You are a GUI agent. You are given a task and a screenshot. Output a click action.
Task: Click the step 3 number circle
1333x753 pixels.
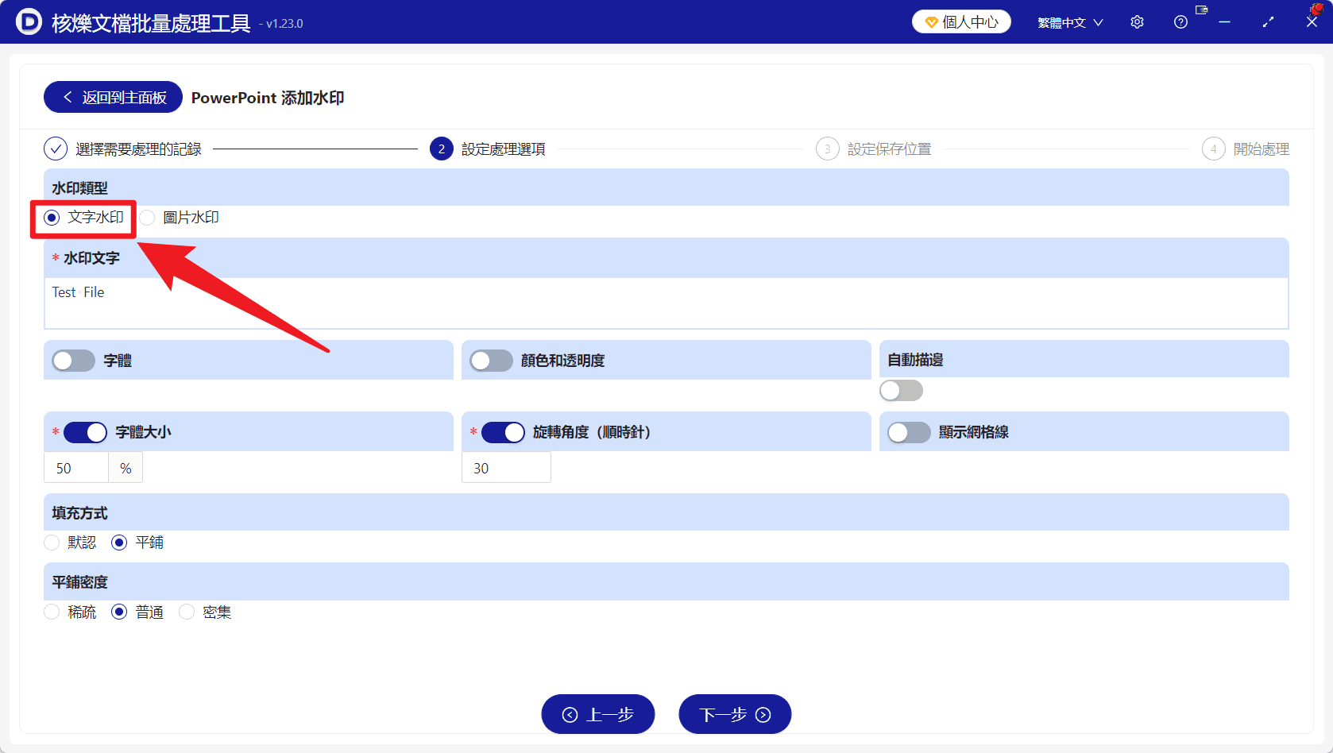[x=828, y=149]
